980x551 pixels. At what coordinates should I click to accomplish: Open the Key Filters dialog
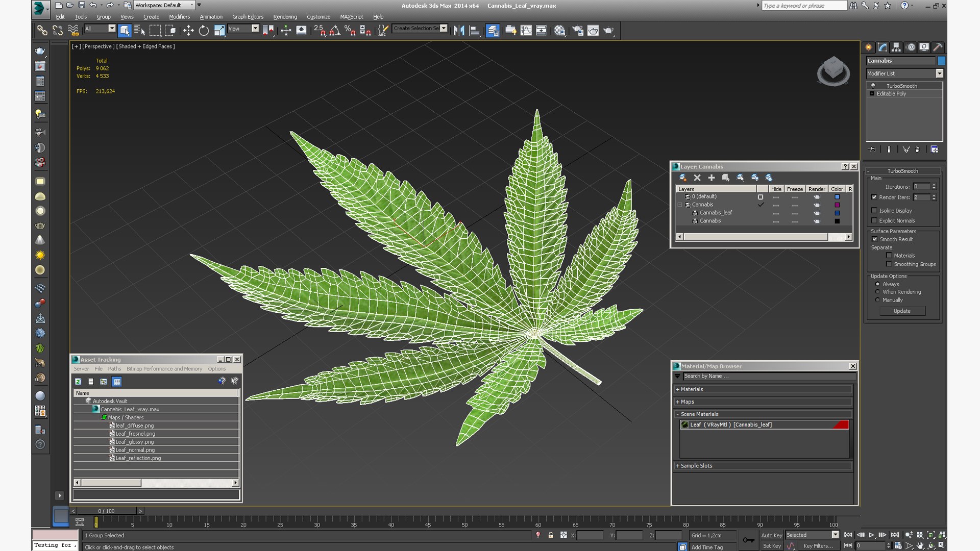818,546
